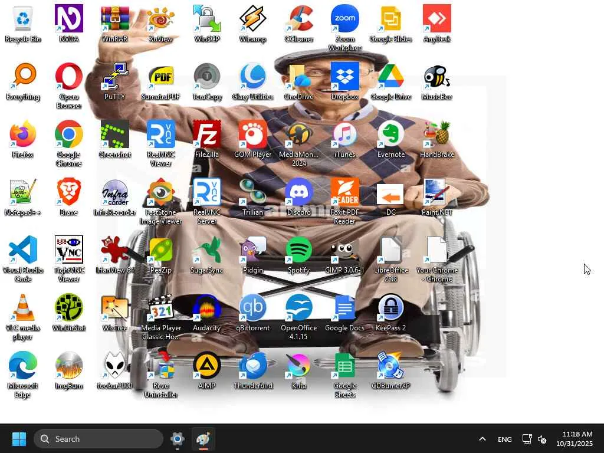Select the Greenshot icon
604x453 pixels.
pos(115,139)
